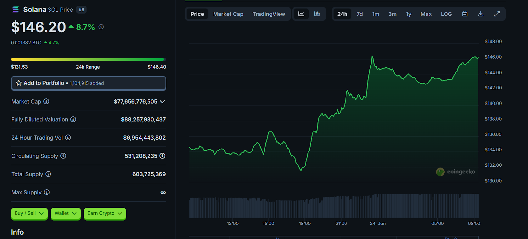Expand chart to fullscreen
Viewport: 528px width, 239px height.
(x=497, y=14)
